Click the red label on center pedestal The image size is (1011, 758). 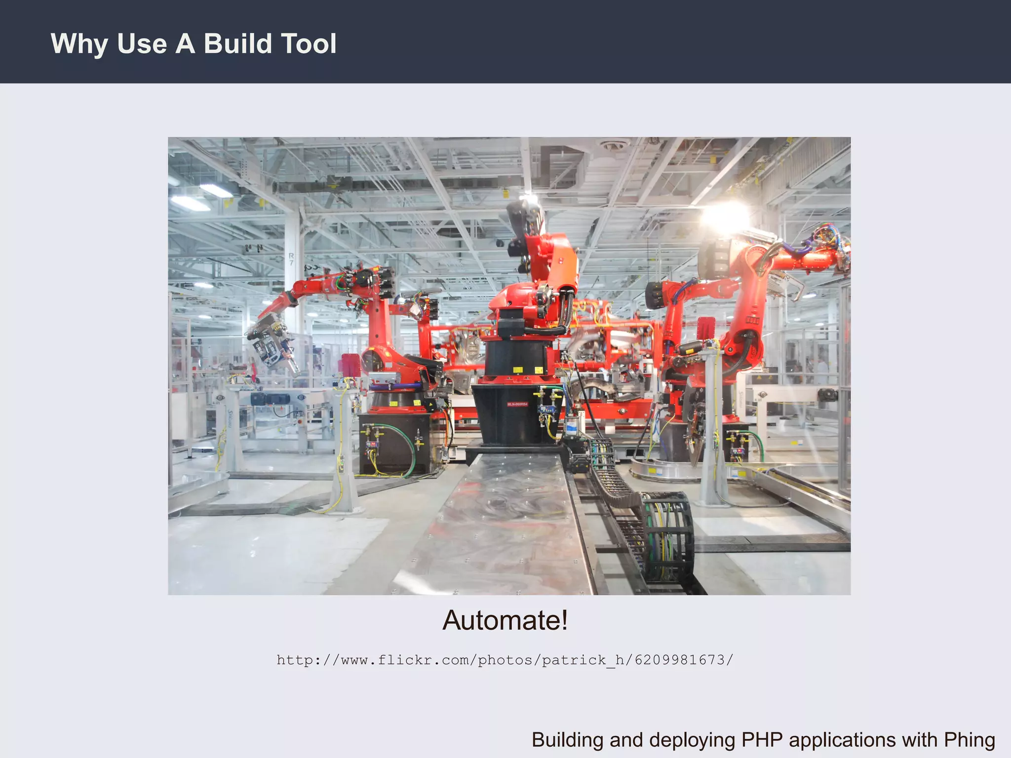coord(517,404)
